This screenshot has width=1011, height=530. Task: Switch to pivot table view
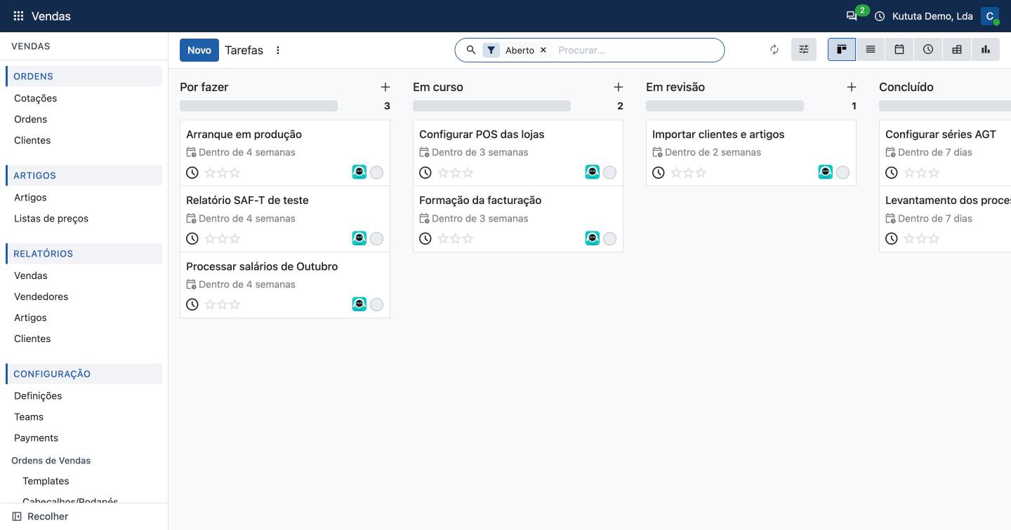(x=957, y=50)
